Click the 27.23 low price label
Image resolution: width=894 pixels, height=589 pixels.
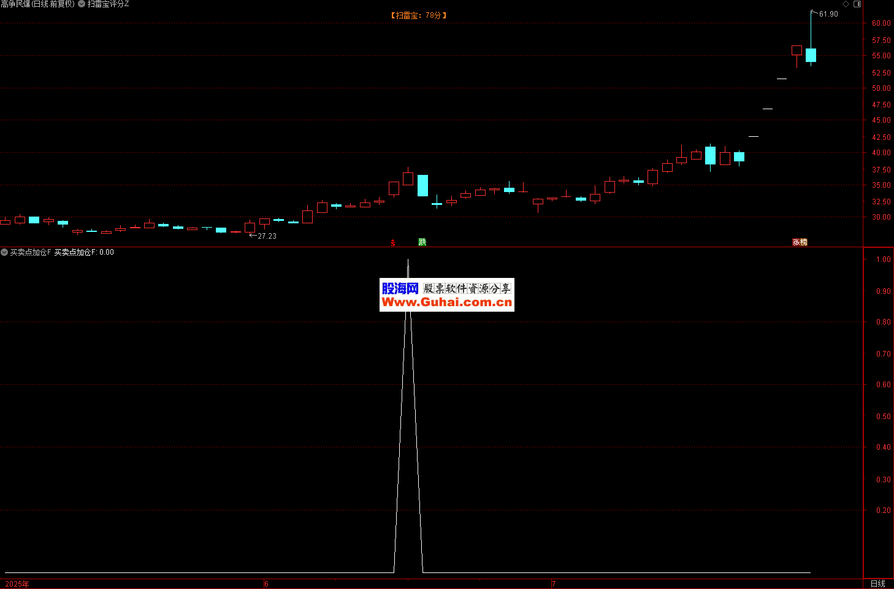[267, 236]
